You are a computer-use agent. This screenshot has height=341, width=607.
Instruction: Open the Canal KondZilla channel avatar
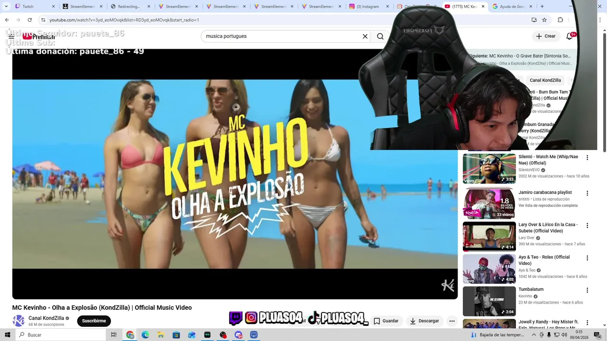(18, 321)
